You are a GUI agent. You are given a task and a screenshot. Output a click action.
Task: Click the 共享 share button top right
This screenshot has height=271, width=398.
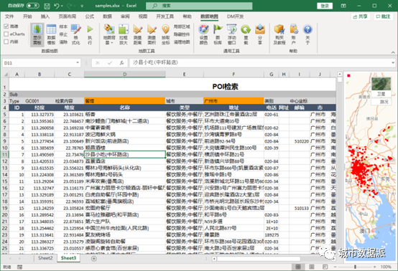pyautogui.click(x=361, y=16)
